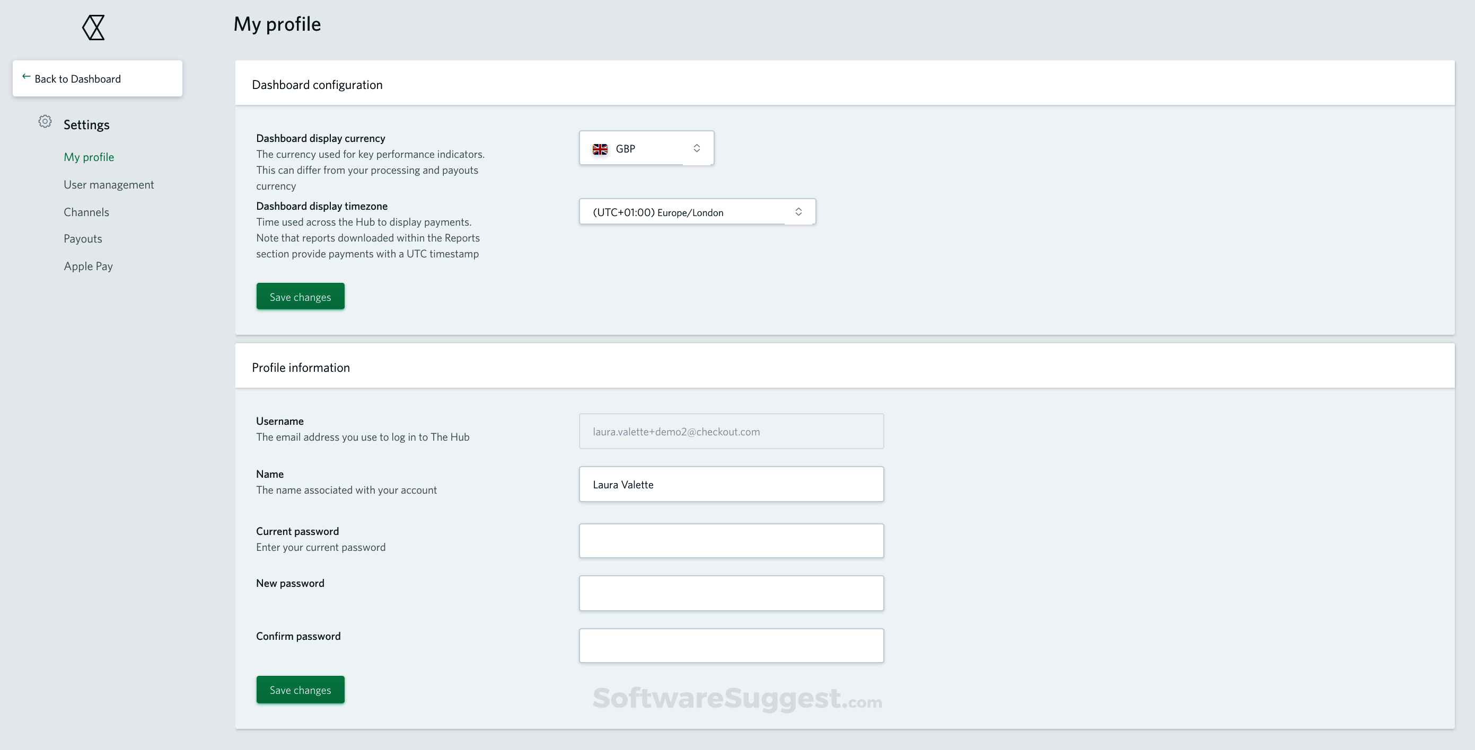This screenshot has width=1475, height=750.
Task: Click the Confirm password field
Action: click(731, 645)
